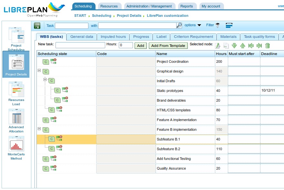Switch to the General data tab
284x190 pixels.
(x=82, y=37)
